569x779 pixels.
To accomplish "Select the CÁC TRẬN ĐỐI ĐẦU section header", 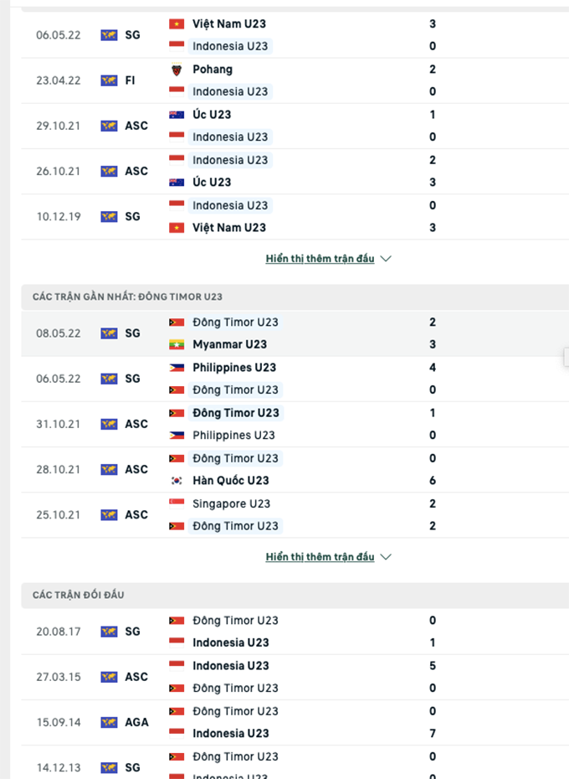I will (x=78, y=594).
